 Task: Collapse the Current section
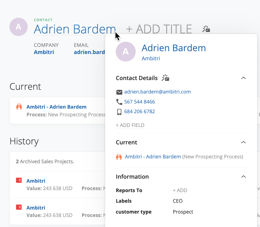(x=243, y=142)
